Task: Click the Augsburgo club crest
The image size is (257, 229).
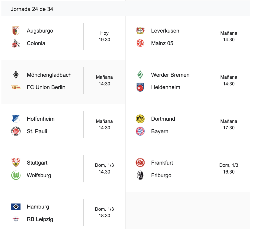Action: coord(16,31)
